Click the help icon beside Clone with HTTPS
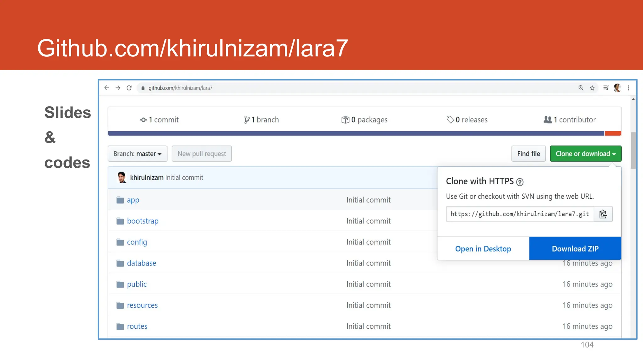This screenshot has width=643, height=361. 520,182
